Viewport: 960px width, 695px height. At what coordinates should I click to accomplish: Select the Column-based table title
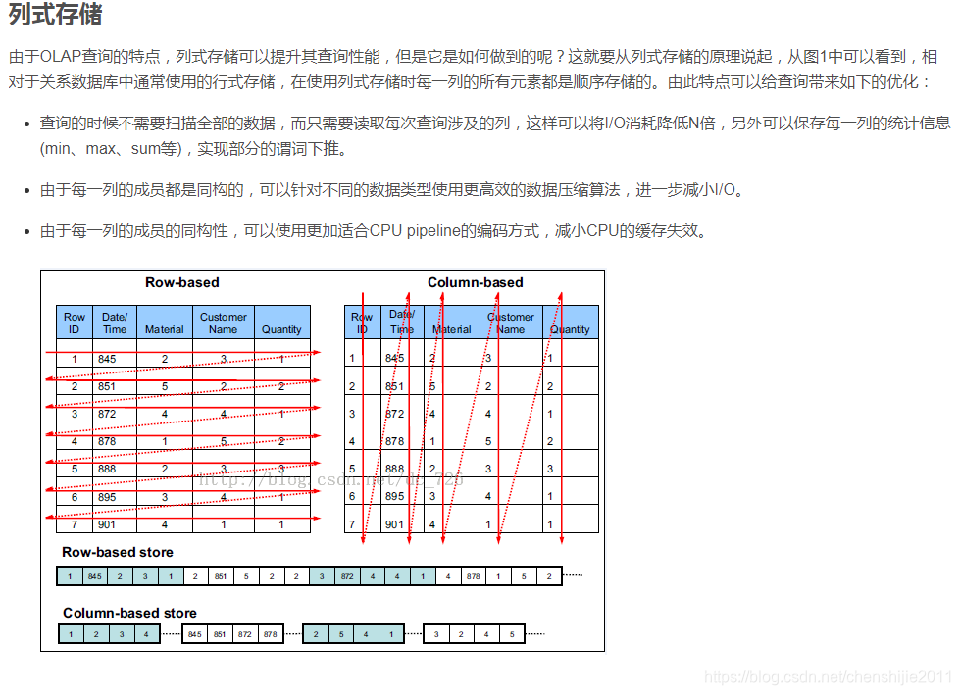tap(479, 282)
